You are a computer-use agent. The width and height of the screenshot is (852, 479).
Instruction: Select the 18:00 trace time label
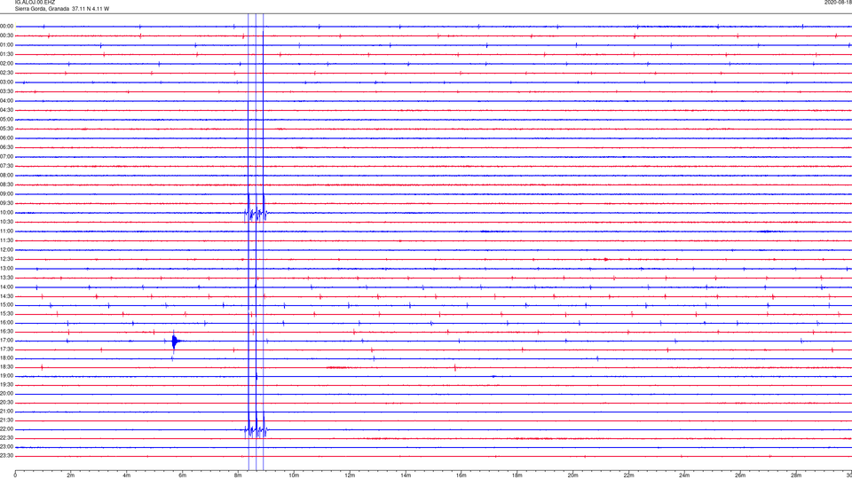(x=6, y=358)
